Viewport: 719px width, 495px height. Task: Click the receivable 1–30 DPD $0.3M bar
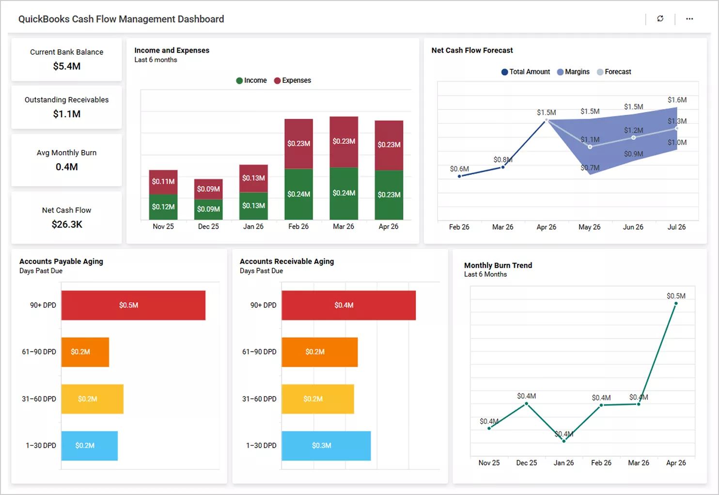(x=326, y=446)
